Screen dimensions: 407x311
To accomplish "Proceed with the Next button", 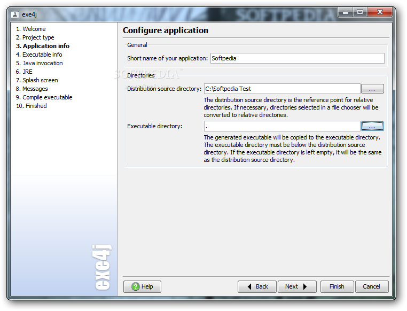I will [297, 286].
